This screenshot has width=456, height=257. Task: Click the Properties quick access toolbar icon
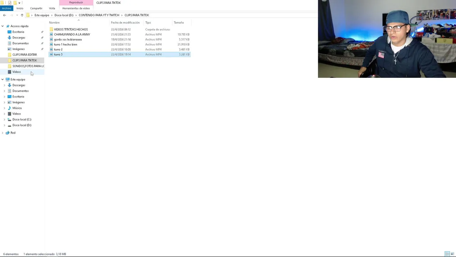10,2
